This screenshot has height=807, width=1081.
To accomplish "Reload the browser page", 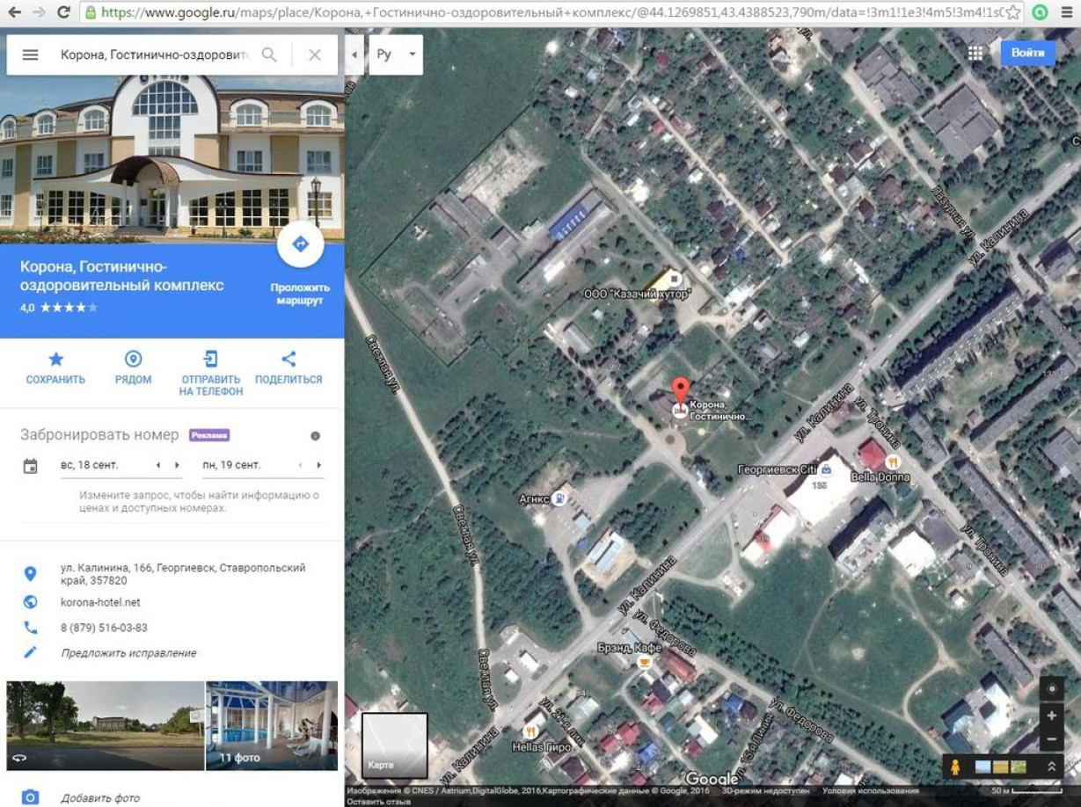I will tap(62, 12).
